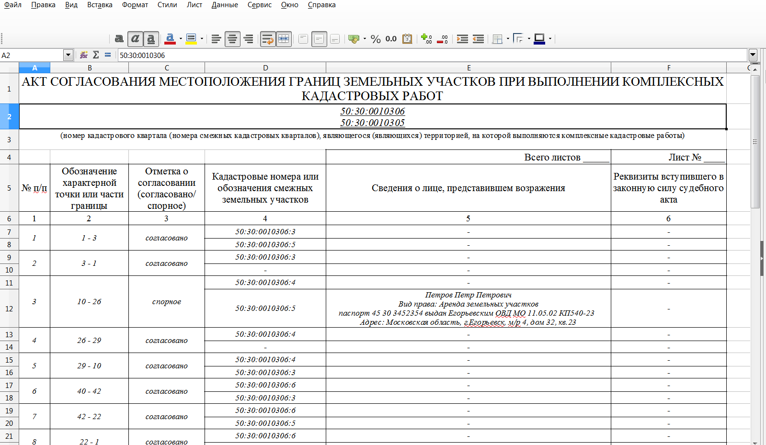
Task: Apply date number format
Action: coord(407,39)
